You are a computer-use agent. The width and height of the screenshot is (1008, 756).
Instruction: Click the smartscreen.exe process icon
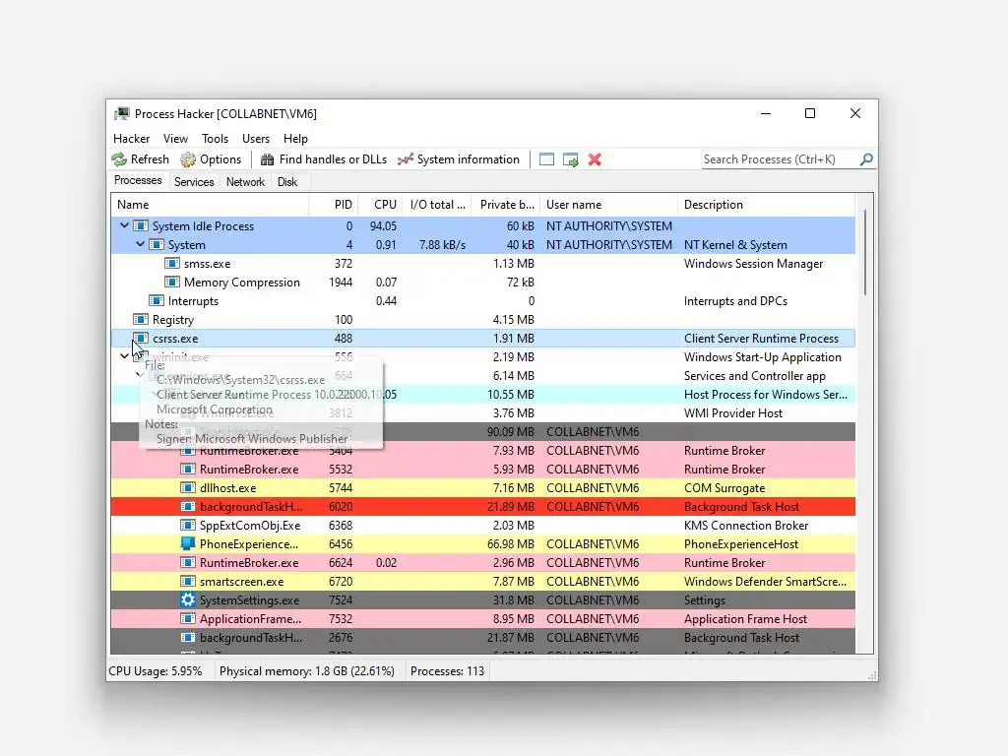coord(188,581)
